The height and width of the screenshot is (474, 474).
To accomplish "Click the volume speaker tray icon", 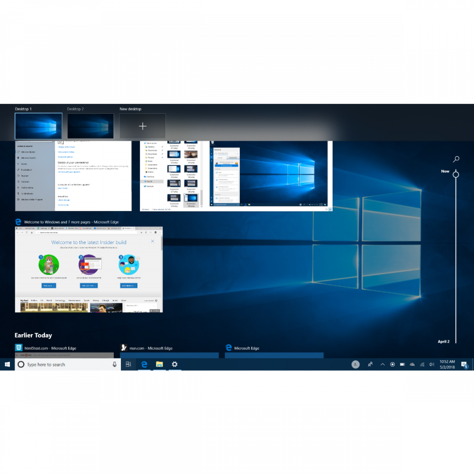I will point(431,365).
